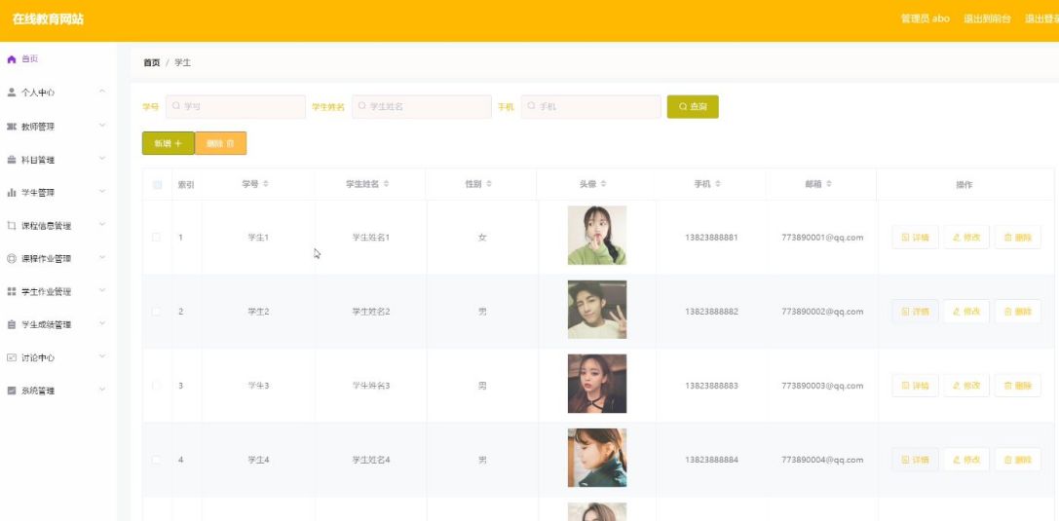Image resolution: width=1059 pixels, height=521 pixels.
Task: Sort by the 学号 column arrows
Action: (x=266, y=184)
